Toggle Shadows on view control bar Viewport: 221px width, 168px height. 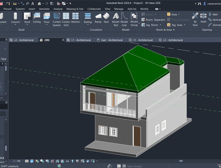click(x=42, y=161)
